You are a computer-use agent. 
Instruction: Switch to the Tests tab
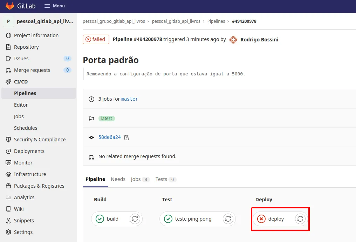pos(166,180)
